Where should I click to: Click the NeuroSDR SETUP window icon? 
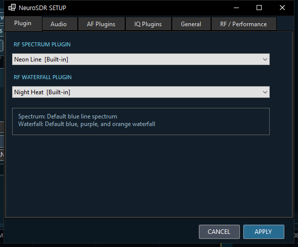click(x=12, y=8)
